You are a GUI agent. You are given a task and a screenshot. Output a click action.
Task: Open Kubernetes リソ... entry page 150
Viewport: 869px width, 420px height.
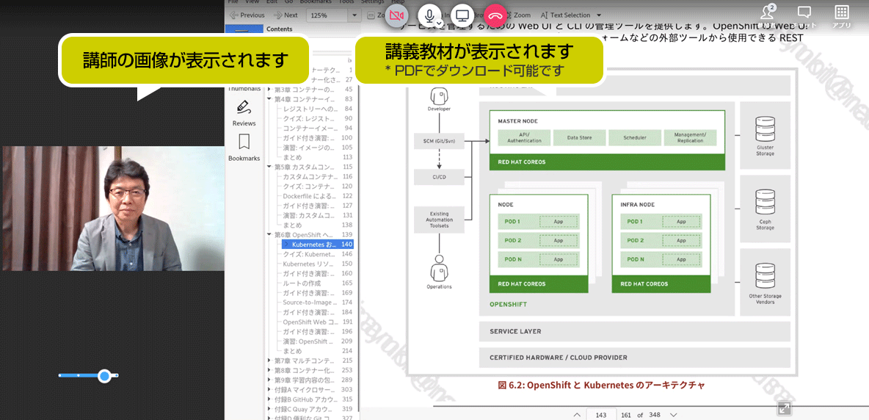click(318, 264)
